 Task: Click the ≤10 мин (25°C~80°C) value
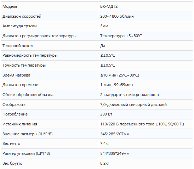pyautogui.click(x=120, y=75)
